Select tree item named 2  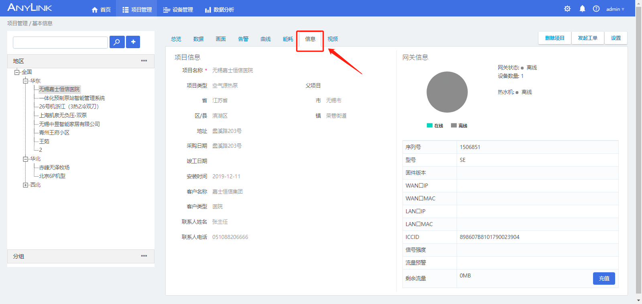[41, 150]
